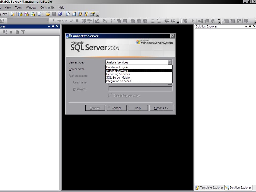Click Cancel Executing Query stop icon
This screenshot has width=256, height=192.
coord(77,21)
